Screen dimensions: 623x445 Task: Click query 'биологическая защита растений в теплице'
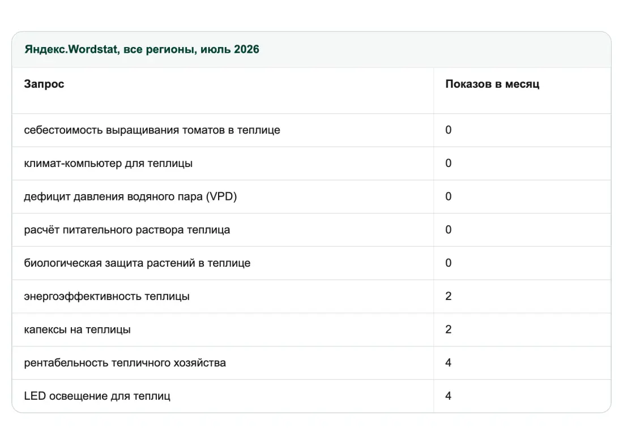coord(137,263)
